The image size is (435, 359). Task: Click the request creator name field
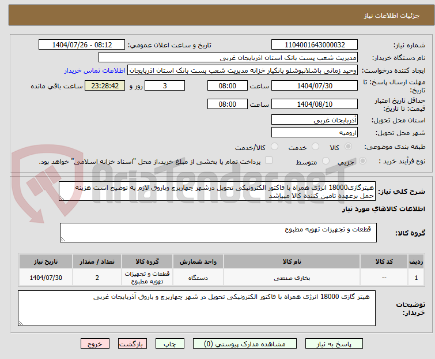243,70
